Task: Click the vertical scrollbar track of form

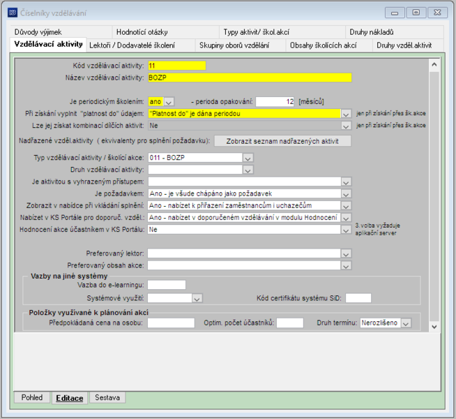Action: [434, 196]
